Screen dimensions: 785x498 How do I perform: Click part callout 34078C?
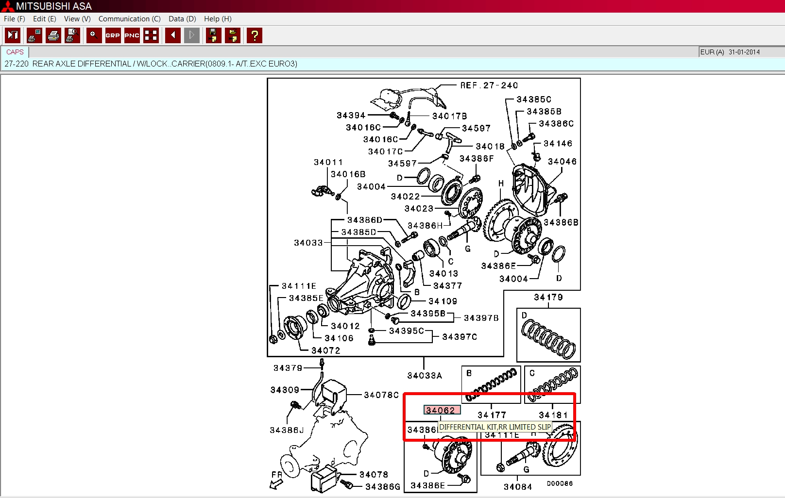pyautogui.click(x=381, y=395)
